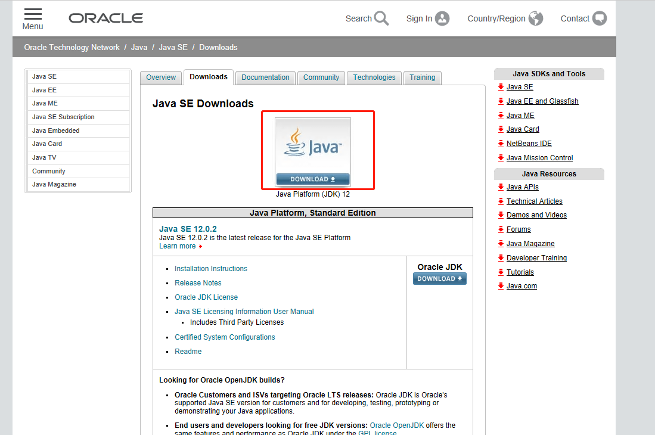Open the hamburger Menu icon
Image resolution: width=655 pixels, height=435 pixels.
click(x=33, y=14)
